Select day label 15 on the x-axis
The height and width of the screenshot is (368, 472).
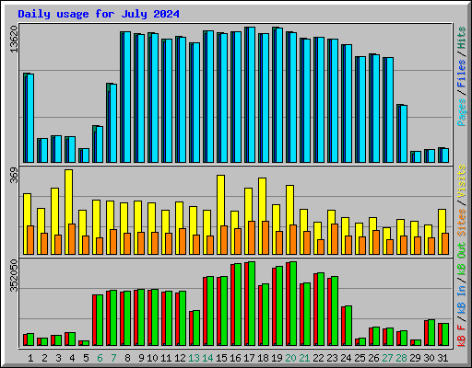221,358
